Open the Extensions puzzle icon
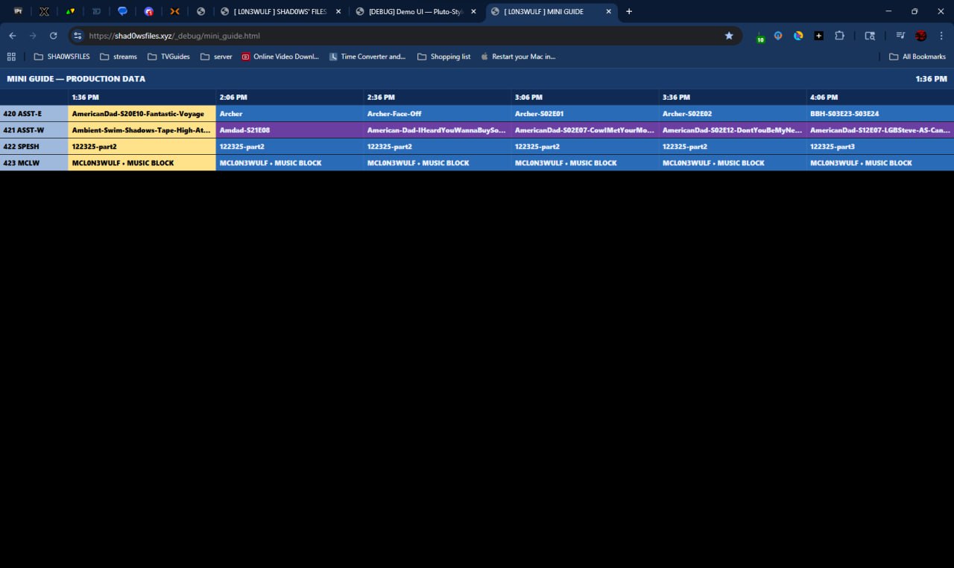The height and width of the screenshot is (568, 954). click(839, 36)
